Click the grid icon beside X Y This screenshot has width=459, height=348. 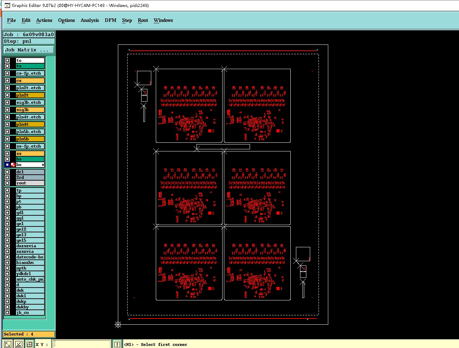coord(30,344)
